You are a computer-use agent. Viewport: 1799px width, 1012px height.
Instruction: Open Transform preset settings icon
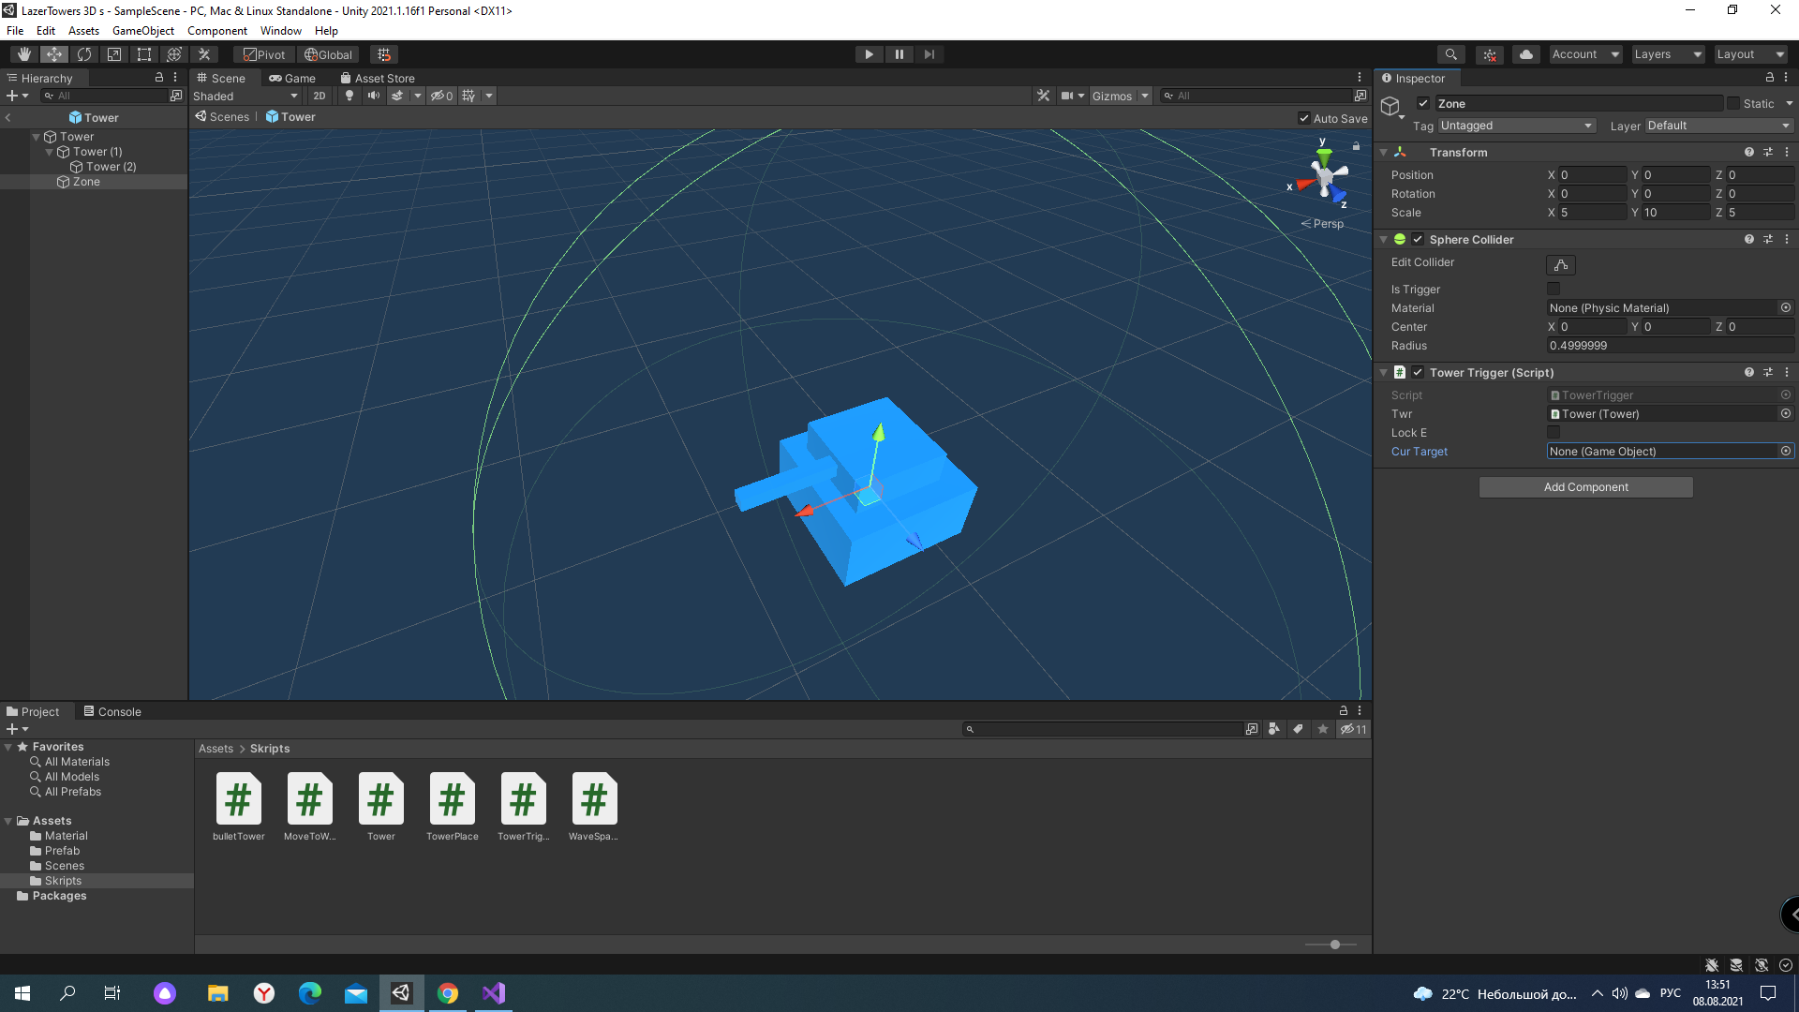pos(1768,152)
